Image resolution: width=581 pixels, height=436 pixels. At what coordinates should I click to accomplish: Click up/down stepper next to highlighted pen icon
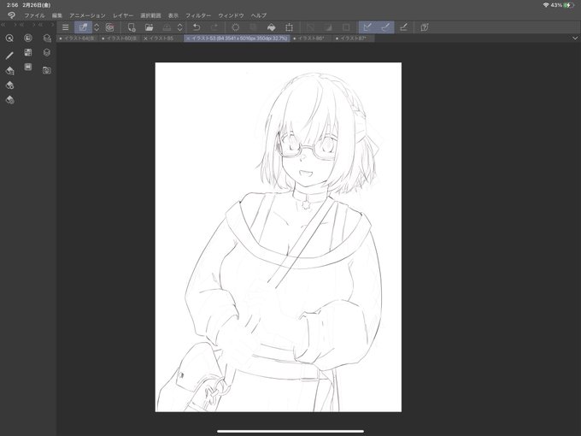(x=97, y=27)
